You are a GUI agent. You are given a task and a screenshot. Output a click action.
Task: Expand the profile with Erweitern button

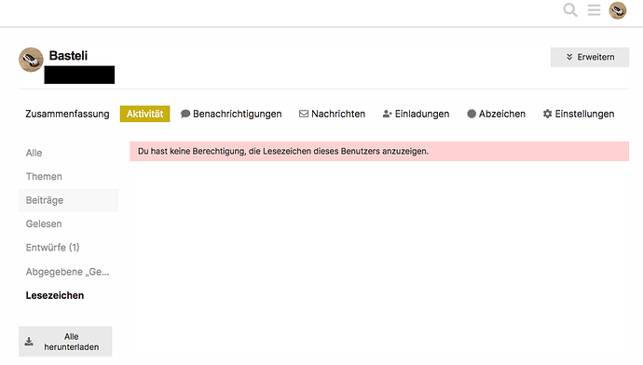click(590, 57)
